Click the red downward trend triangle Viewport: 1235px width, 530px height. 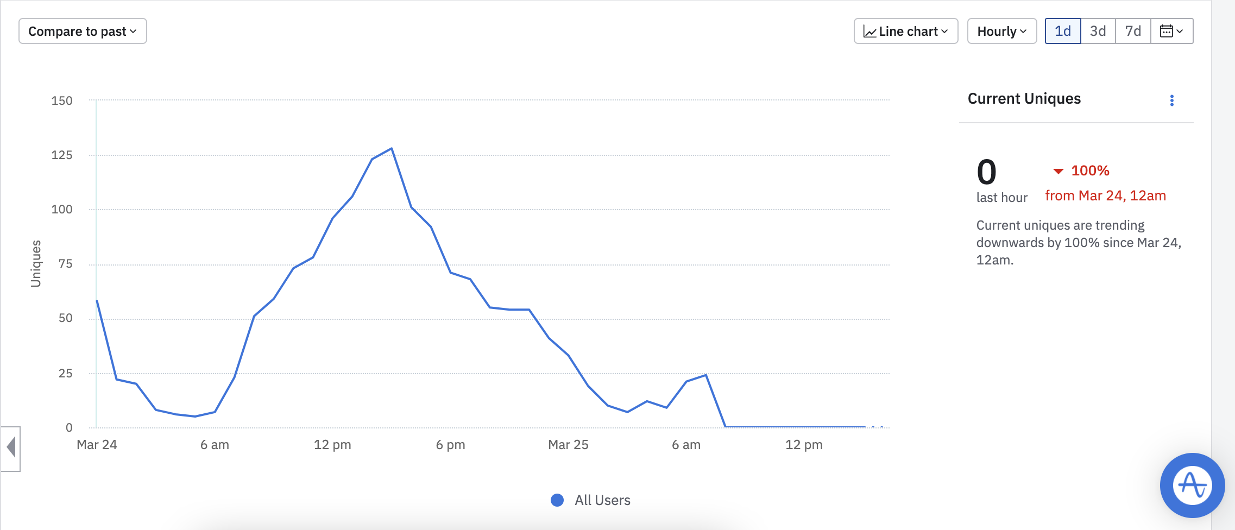[1058, 172]
